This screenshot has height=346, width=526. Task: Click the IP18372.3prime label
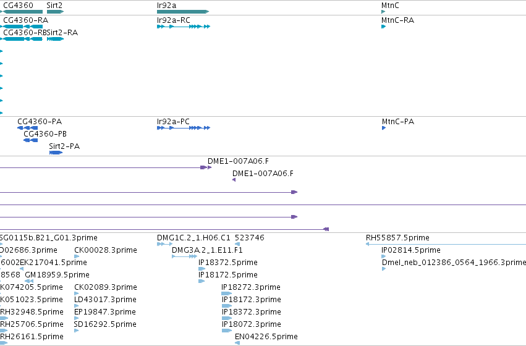point(252,312)
